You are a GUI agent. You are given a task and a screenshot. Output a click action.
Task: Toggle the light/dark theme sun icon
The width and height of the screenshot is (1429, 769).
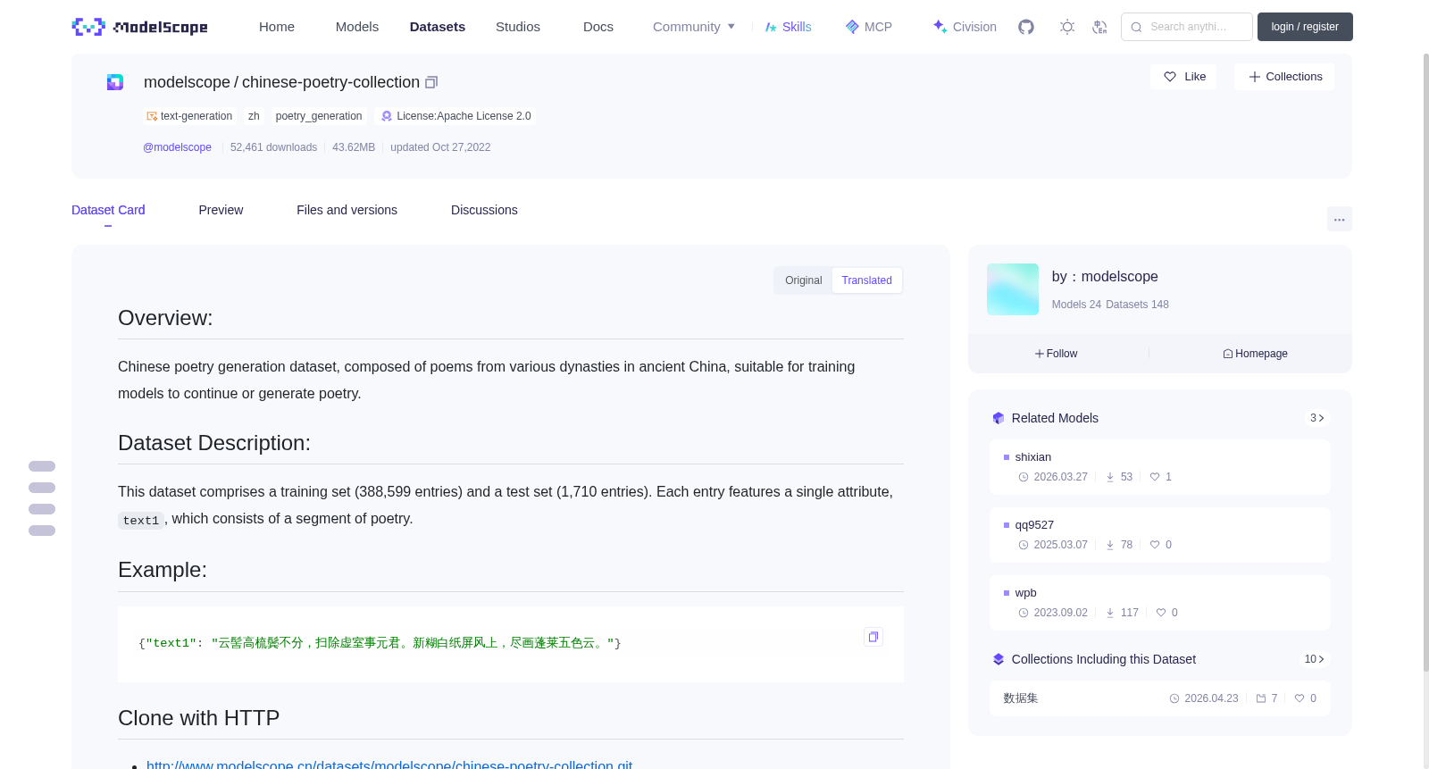pyautogui.click(x=1067, y=27)
